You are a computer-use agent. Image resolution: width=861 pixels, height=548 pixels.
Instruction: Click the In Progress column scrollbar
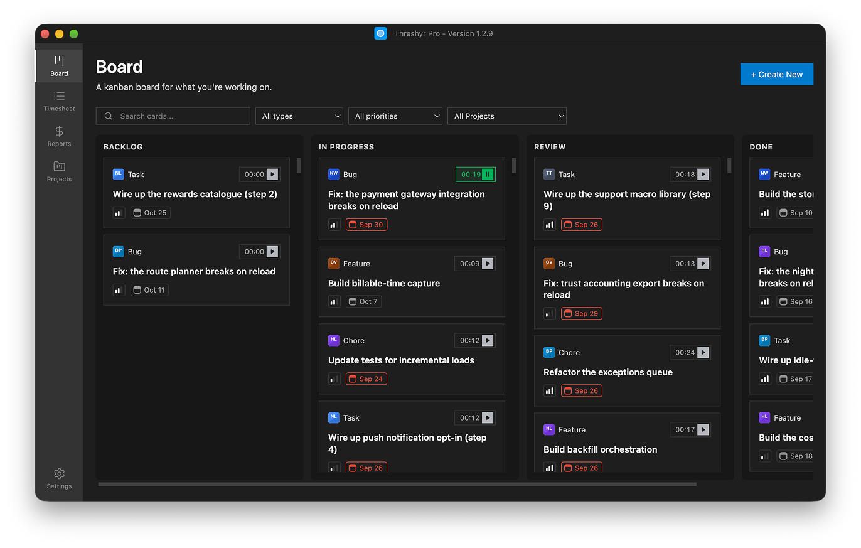[514, 165]
